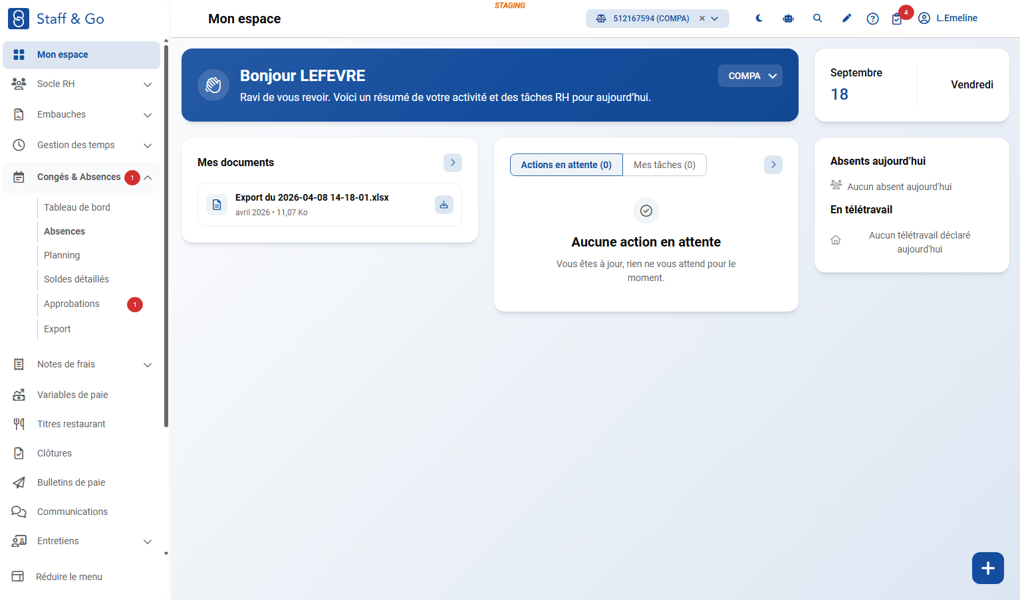Click the pencil edit icon in header
Screen dimensions: 1020x600
[846, 19]
